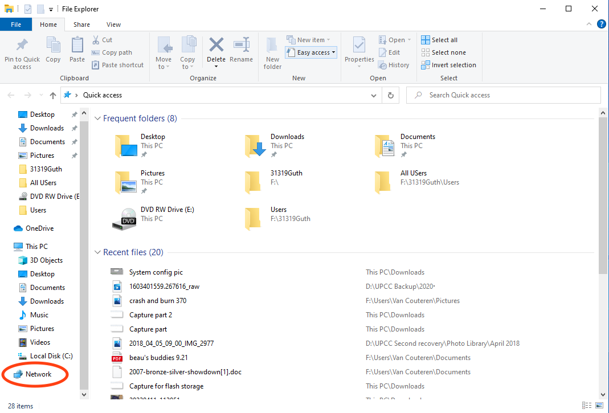
Task: Open the Easy access dropdown
Action: point(317,52)
